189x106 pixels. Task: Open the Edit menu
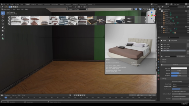8,4
